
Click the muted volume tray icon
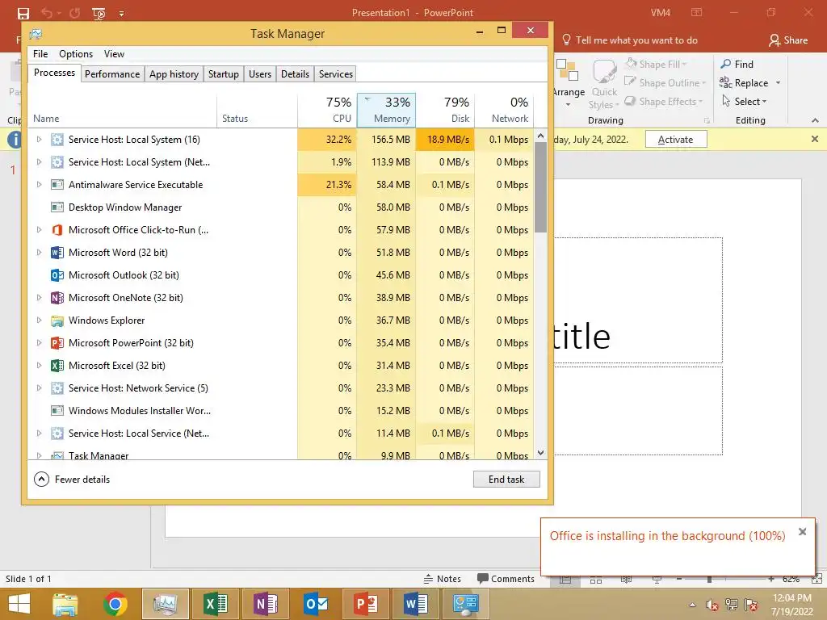[712, 605]
